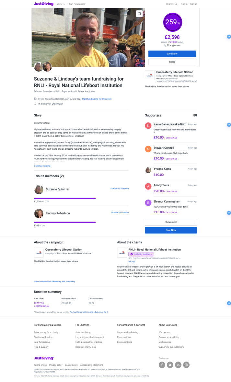Click the LinkedIn icon in footer
Screen dimensions: 231x382
178,365
